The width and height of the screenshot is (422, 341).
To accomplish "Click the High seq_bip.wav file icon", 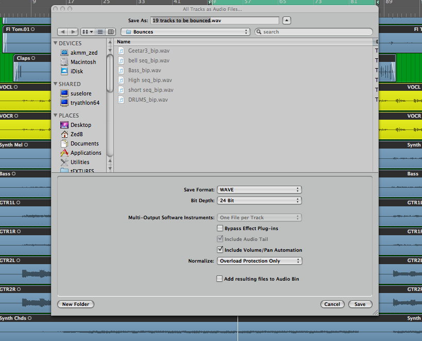I will coord(121,80).
